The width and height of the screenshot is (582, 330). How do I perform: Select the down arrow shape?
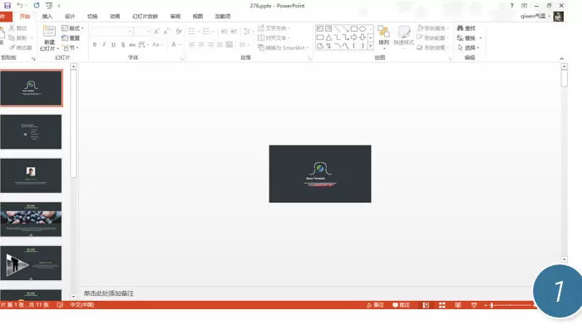click(363, 37)
